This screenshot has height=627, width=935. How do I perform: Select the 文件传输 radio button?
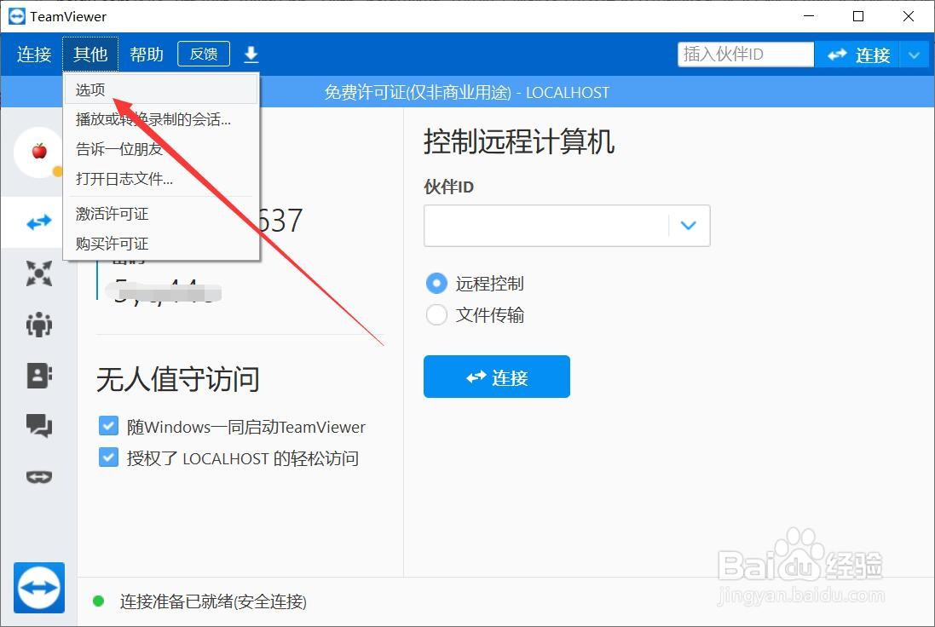[436, 314]
